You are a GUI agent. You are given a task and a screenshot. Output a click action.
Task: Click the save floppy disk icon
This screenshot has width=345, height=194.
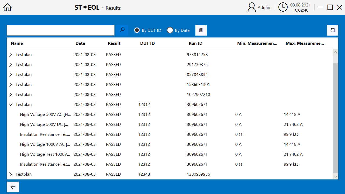[332, 30]
